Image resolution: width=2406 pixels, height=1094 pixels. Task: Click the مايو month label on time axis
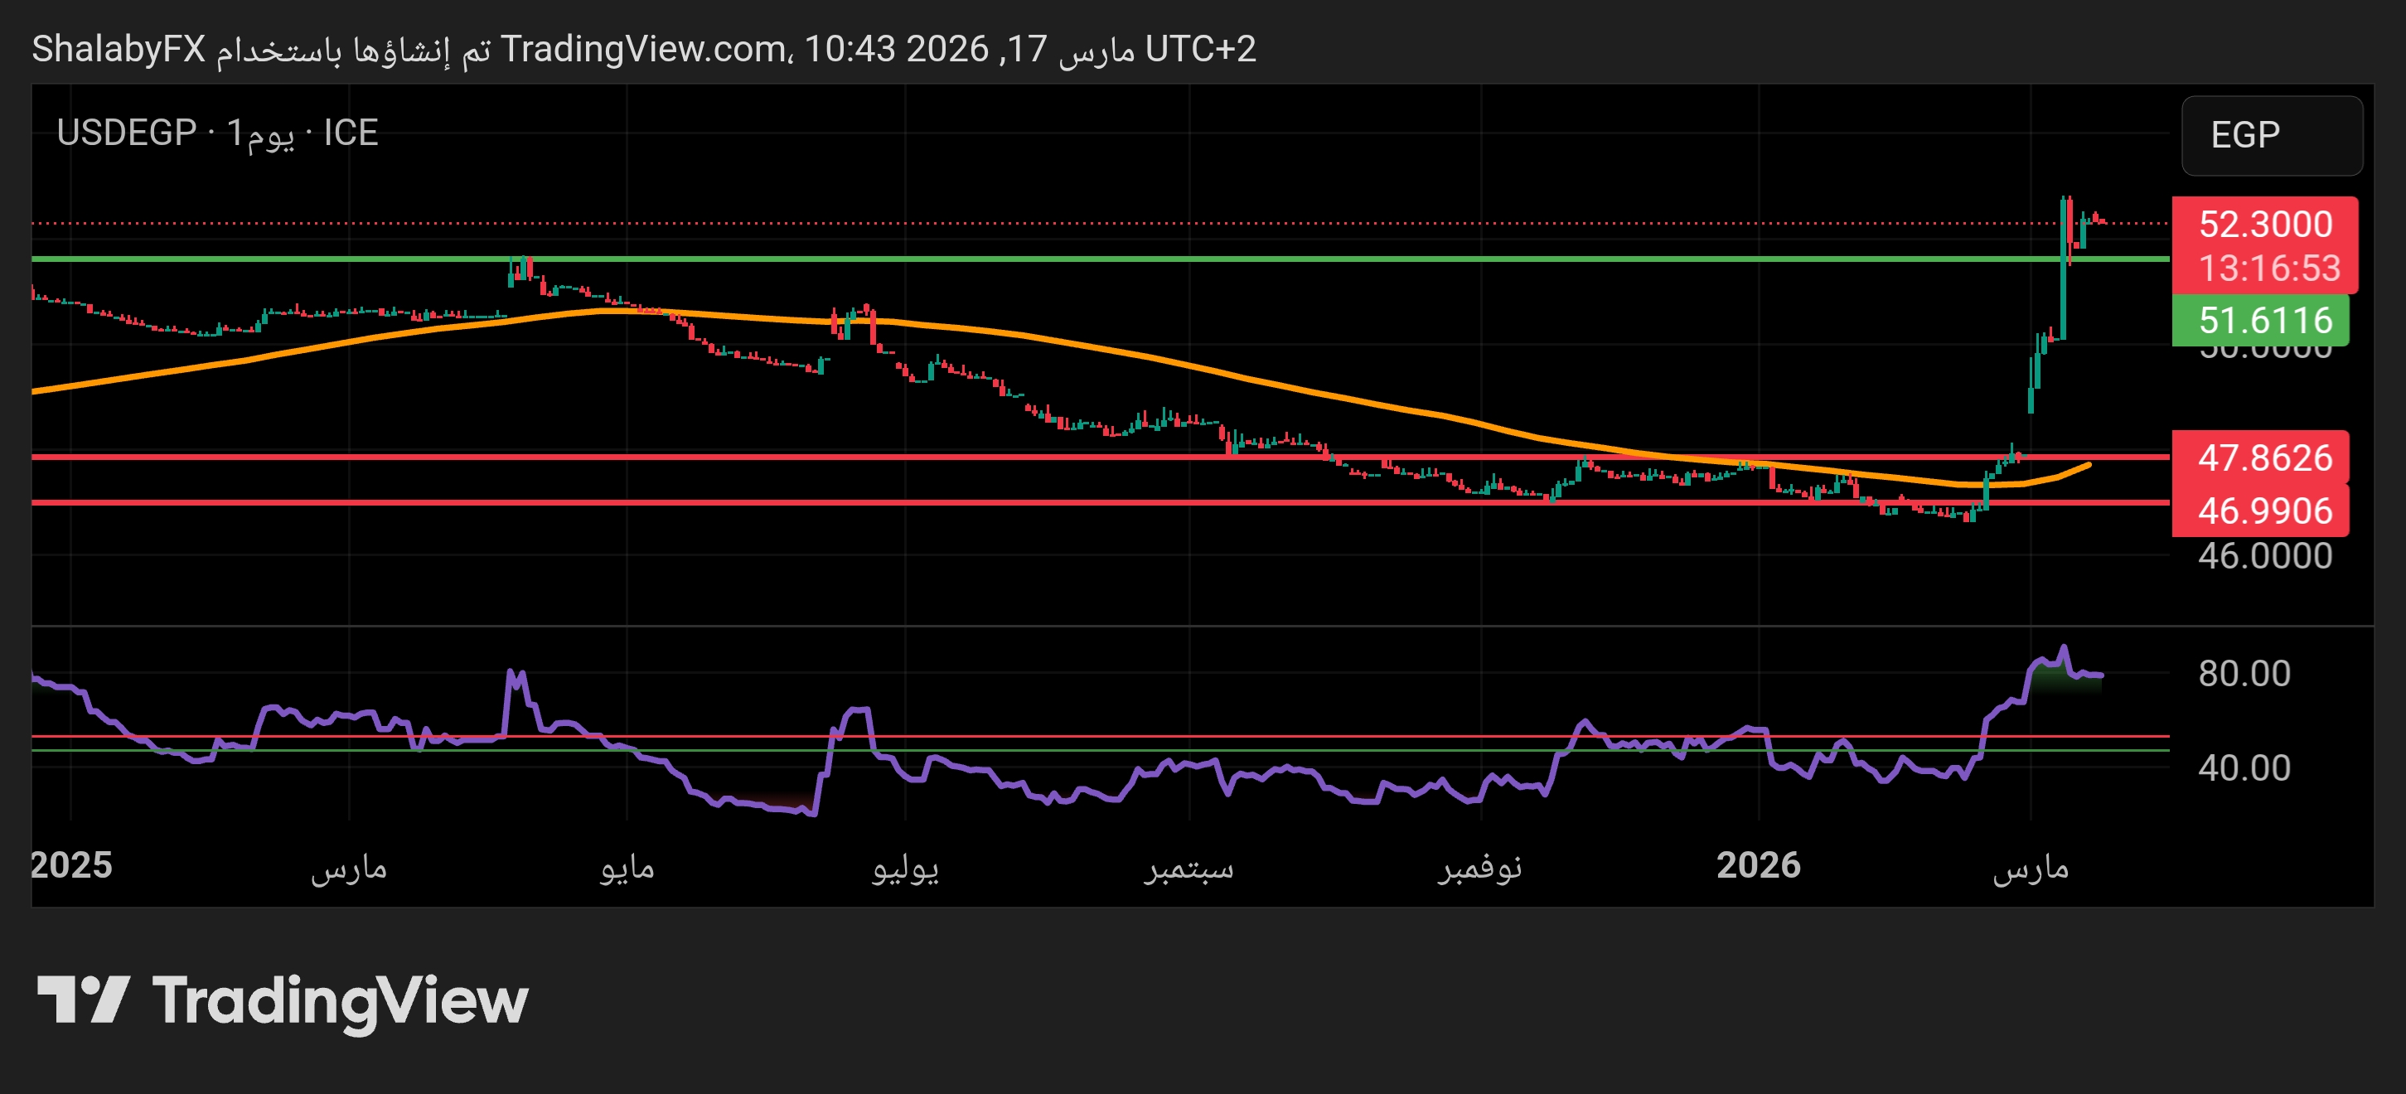coord(627,867)
